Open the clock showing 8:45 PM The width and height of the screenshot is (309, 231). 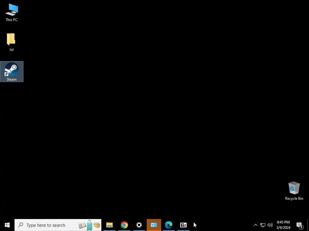283,225
